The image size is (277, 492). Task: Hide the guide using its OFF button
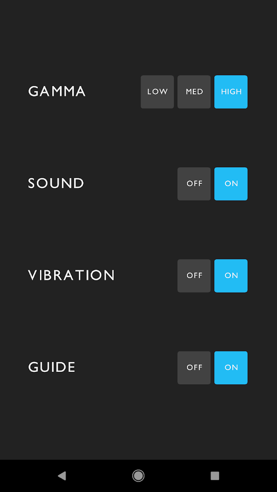click(194, 368)
